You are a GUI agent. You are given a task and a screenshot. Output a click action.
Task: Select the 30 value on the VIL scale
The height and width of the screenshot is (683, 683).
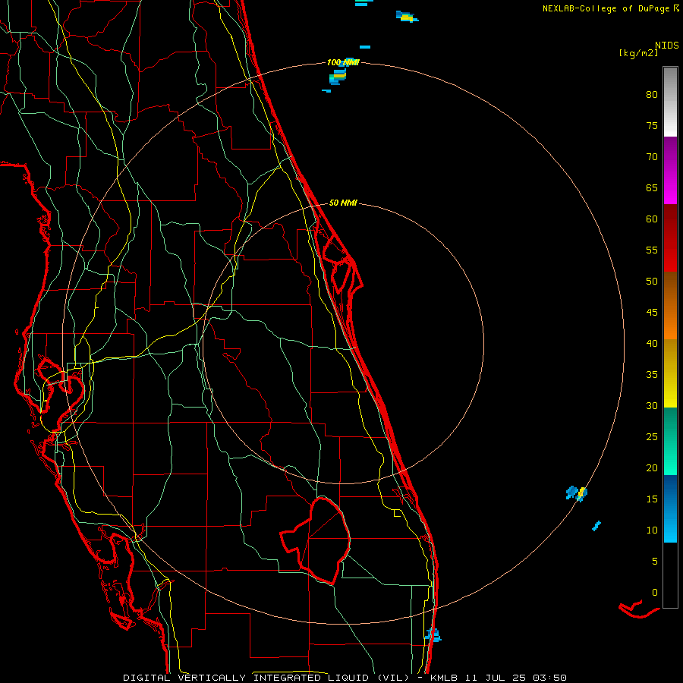tap(652, 405)
